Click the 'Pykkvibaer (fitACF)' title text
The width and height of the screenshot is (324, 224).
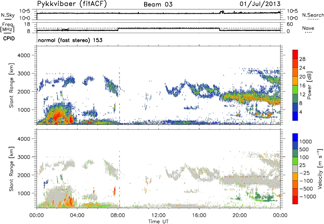72,4
